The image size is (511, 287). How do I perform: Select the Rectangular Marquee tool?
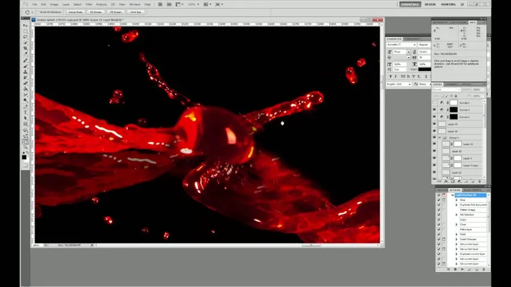click(x=26, y=31)
